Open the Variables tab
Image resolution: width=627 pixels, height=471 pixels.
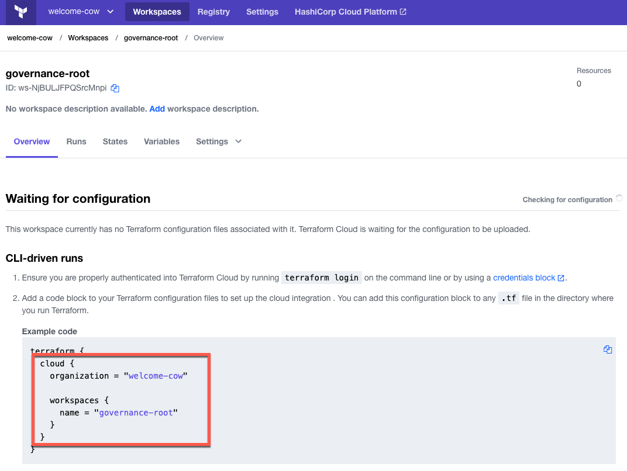pyautogui.click(x=161, y=141)
